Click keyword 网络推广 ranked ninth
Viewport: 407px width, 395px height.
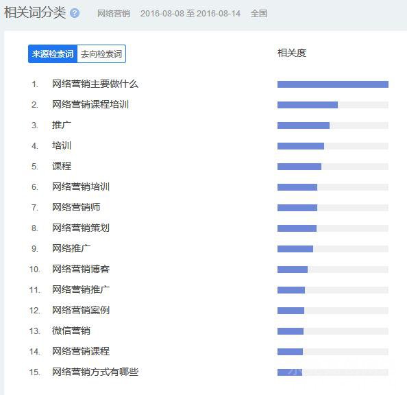coord(71,248)
